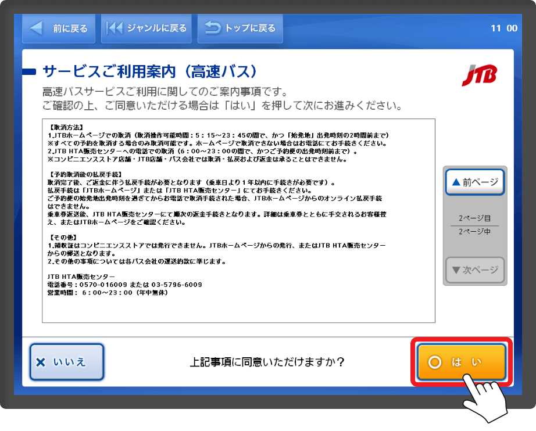Screen dimensions: 536x431
Task: Click the skip-back icon on ジャンルに戻る
Action: [x=115, y=28]
